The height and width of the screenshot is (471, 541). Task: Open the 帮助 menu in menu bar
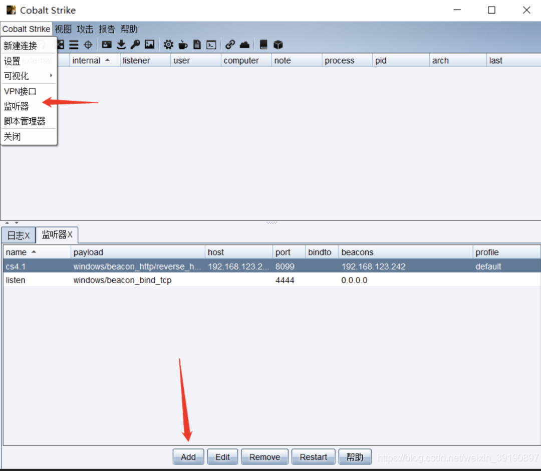129,29
